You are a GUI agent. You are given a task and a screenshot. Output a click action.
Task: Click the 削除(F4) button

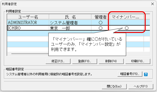point(111,61)
